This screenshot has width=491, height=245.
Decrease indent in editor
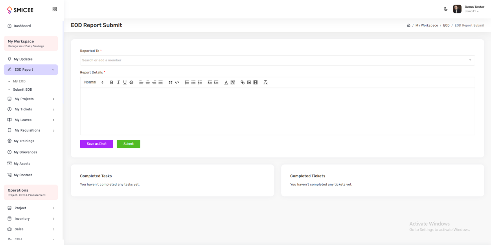(210, 82)
